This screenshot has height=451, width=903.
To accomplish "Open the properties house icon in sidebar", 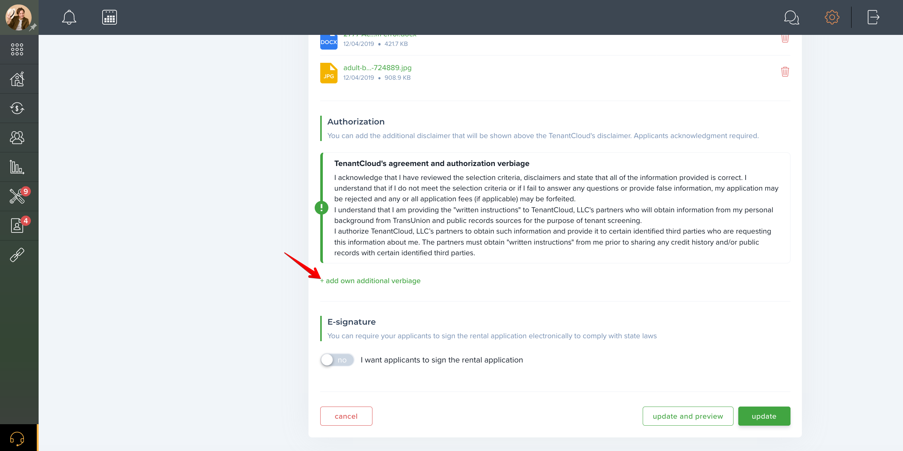I will pos(17,79).
